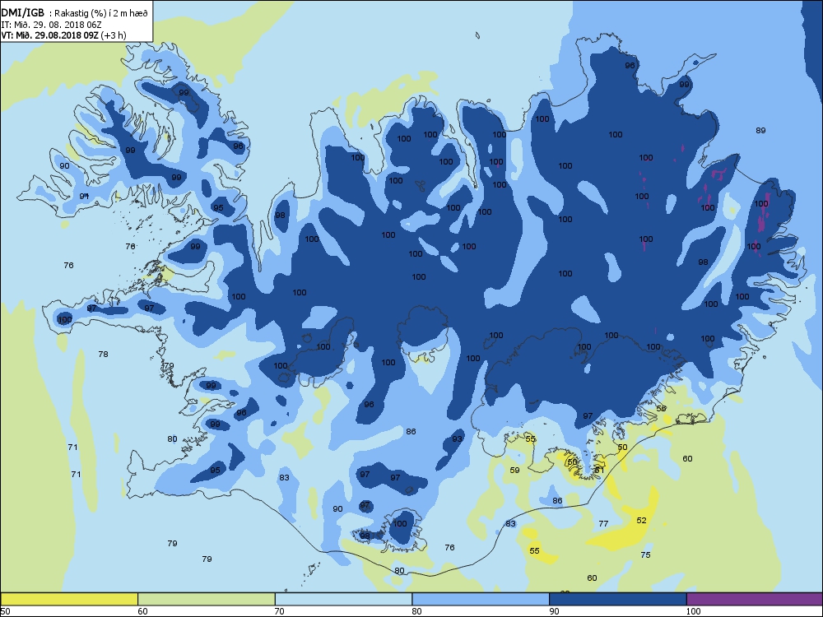Click the '93' humidity value on the map
Image resolution: width=823 pixels, height=617 pixels.
pos(457,438)
